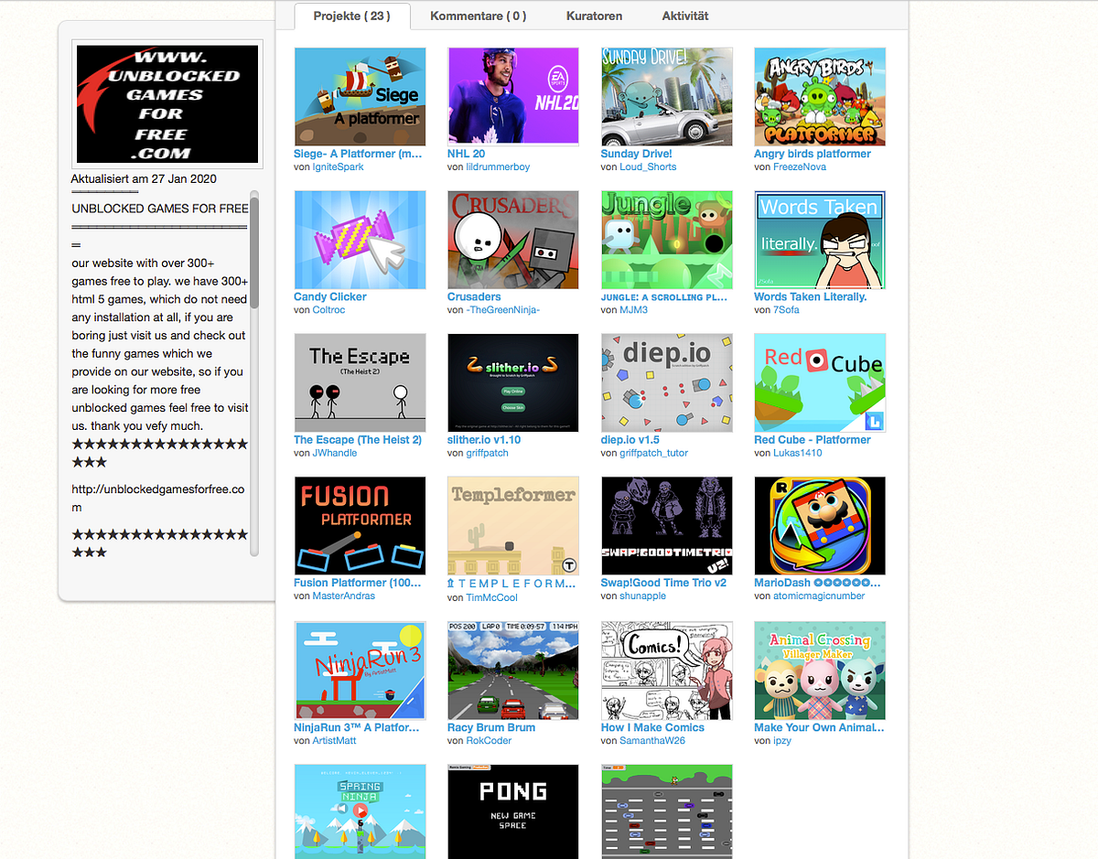Open the Candy Clicker project thumbnail
Screen dimensions: 1098x859
tap(360, 240)
